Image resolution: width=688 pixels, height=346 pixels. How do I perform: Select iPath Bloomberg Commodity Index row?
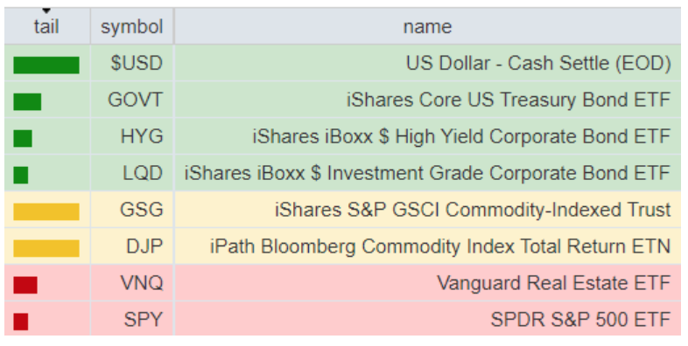coord(342,246)
